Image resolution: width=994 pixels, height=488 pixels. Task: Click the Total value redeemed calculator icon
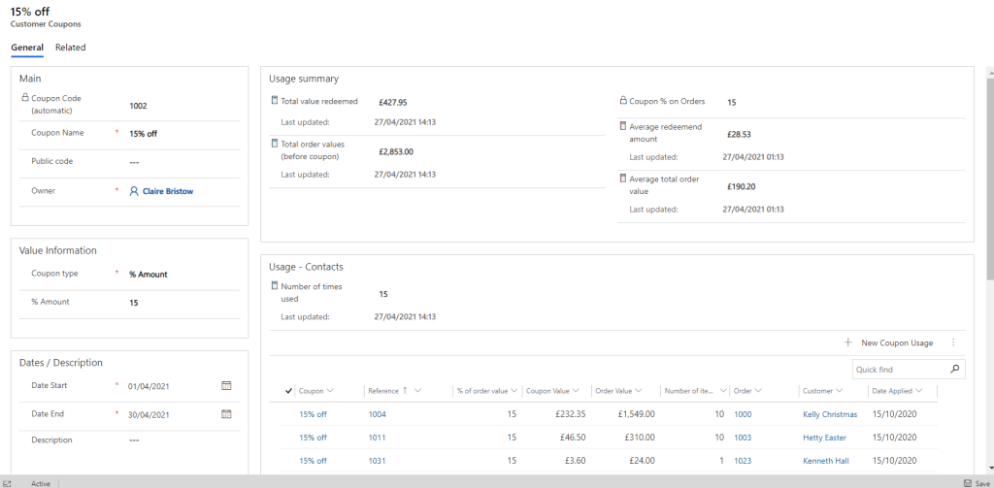point(274,100)
